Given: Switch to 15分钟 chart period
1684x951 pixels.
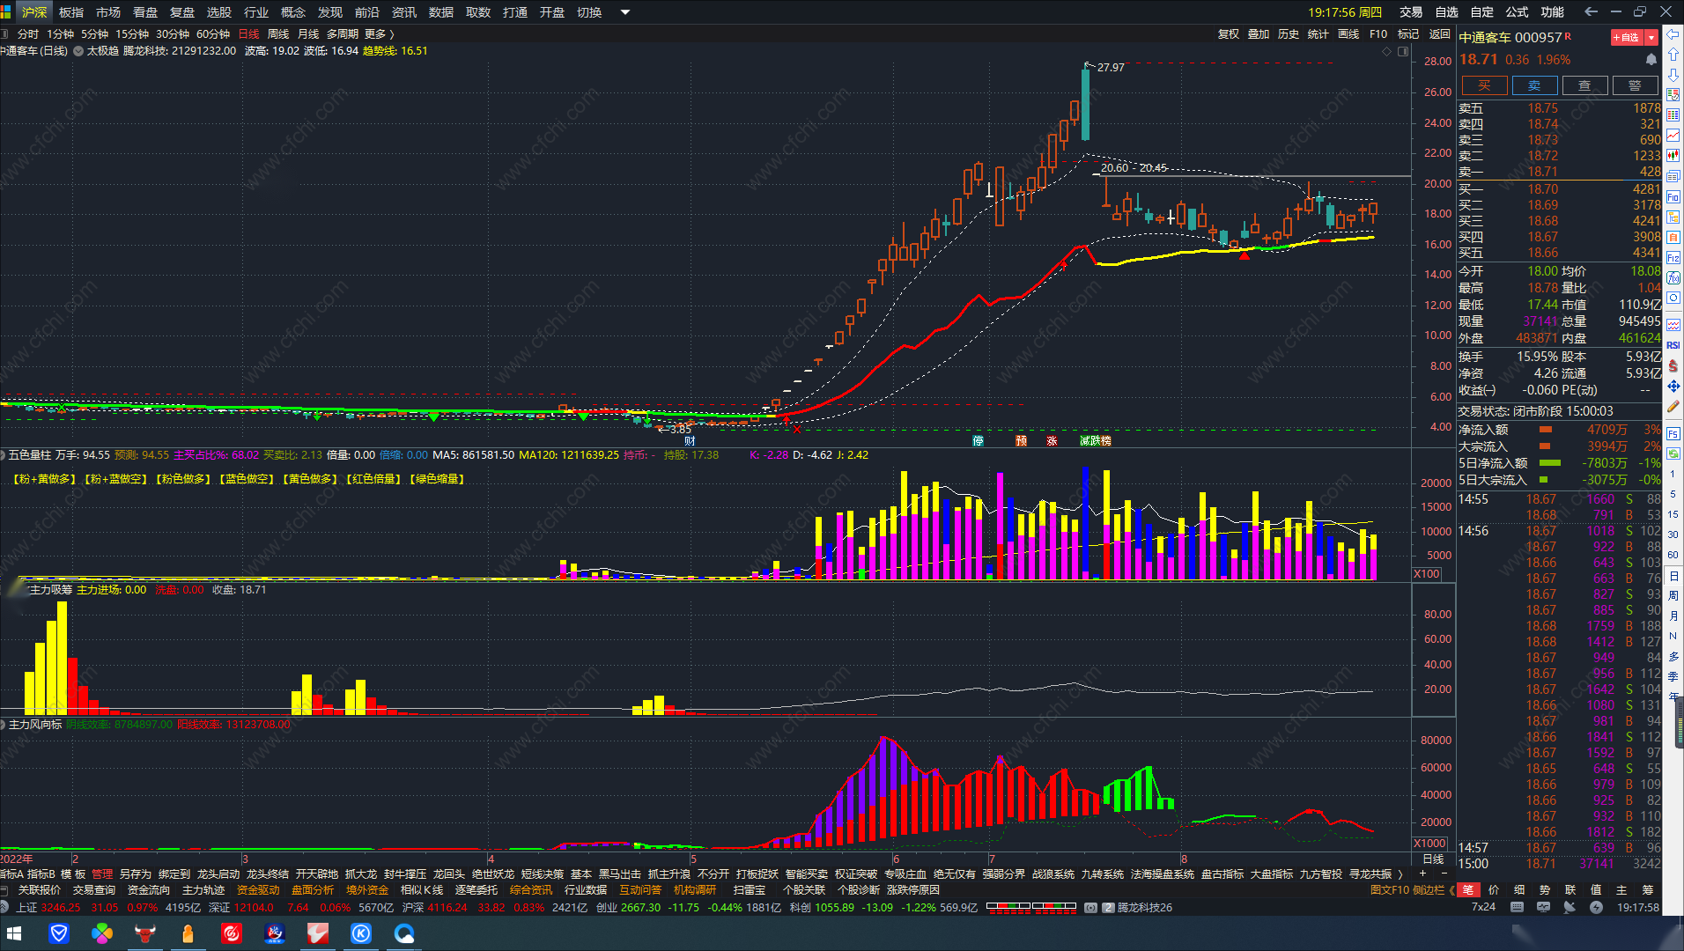Looking at the screenshot, I should click(132, 34).
